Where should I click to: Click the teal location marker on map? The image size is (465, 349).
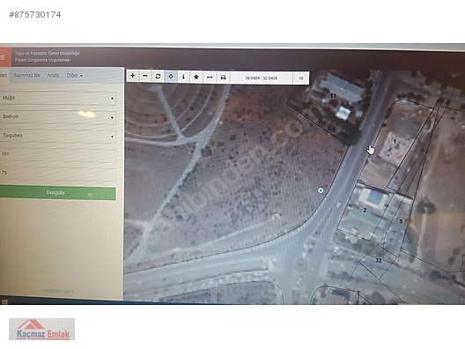point(321,190)
